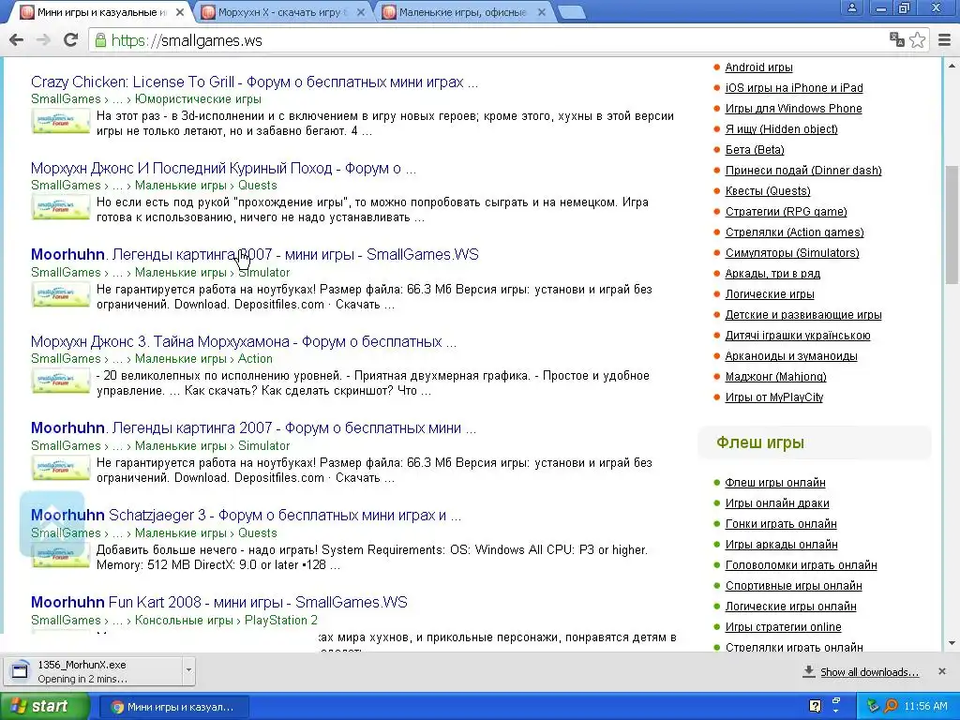Open Moorhuhn Fun Kart 2008 result link
Viewport: 960px width, 720px height.
[218, 602]
